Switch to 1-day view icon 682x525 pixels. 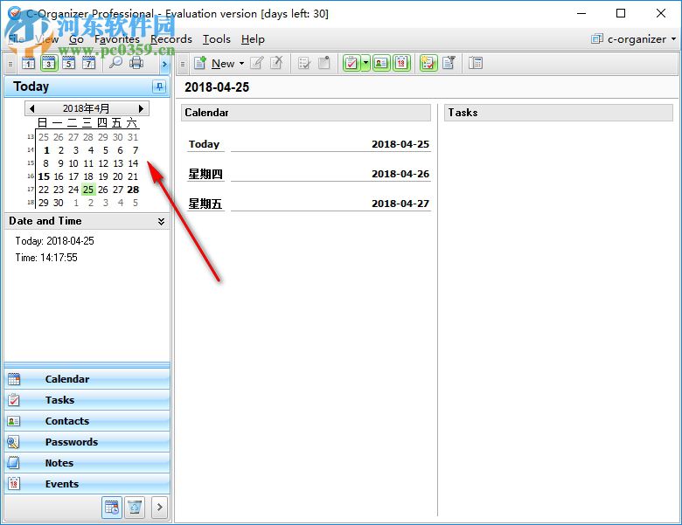28,64
